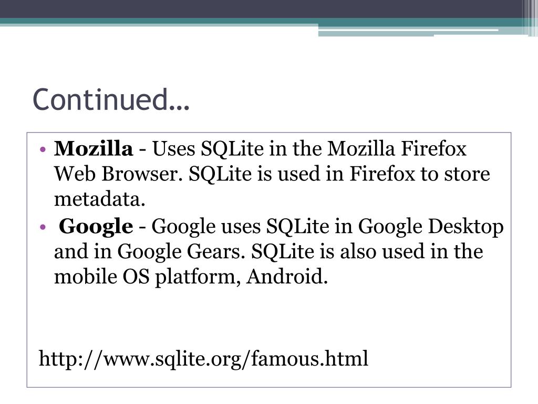This screenshot has width=538, height=404.
Task: Click the word "Android." in second bullet
Action: pos(287,277)
